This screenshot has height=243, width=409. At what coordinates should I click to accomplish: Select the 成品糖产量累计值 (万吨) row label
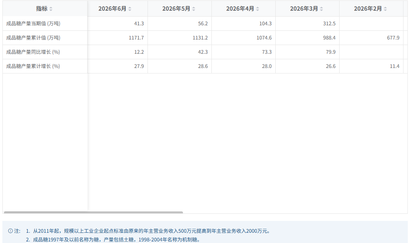[x=33, y=38]
